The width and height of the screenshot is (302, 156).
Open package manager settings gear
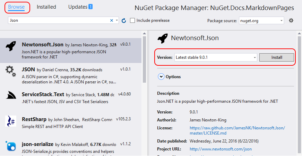(x=291, y=20)
